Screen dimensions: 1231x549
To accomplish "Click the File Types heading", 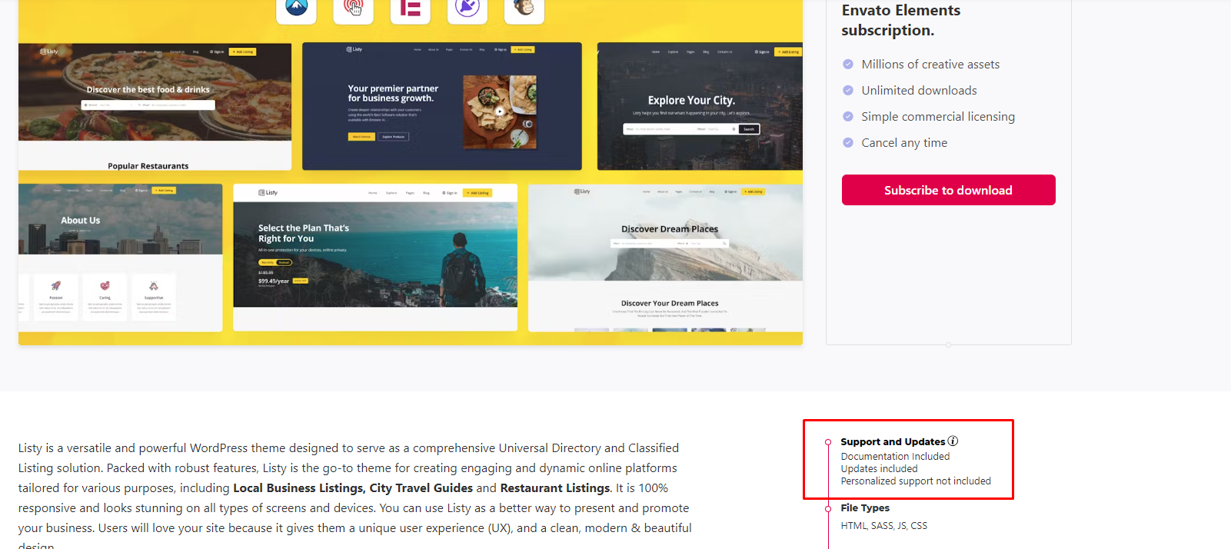I will pos(865,507).
